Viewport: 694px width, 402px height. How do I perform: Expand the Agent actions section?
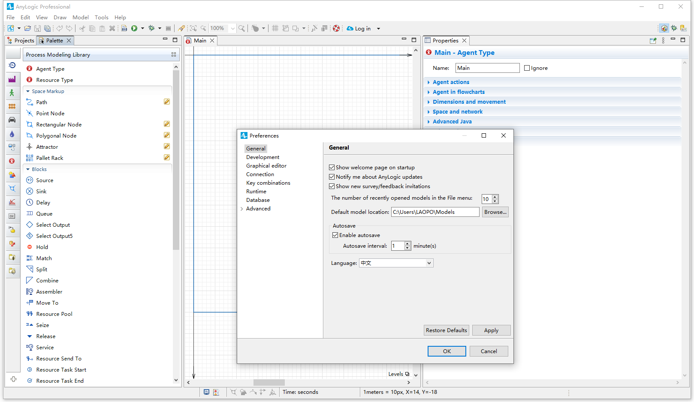pos(451,82)
